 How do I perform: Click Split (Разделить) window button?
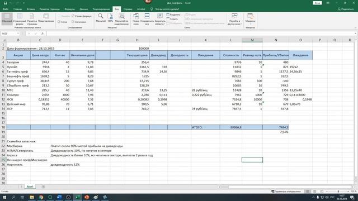173,15
